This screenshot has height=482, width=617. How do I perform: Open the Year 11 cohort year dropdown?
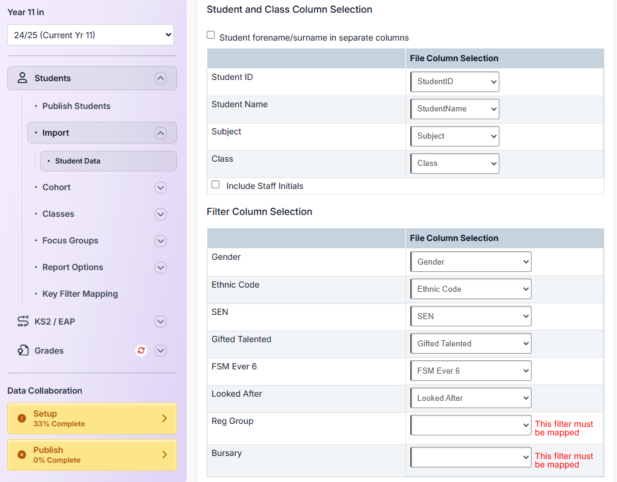tap(91, 35)
